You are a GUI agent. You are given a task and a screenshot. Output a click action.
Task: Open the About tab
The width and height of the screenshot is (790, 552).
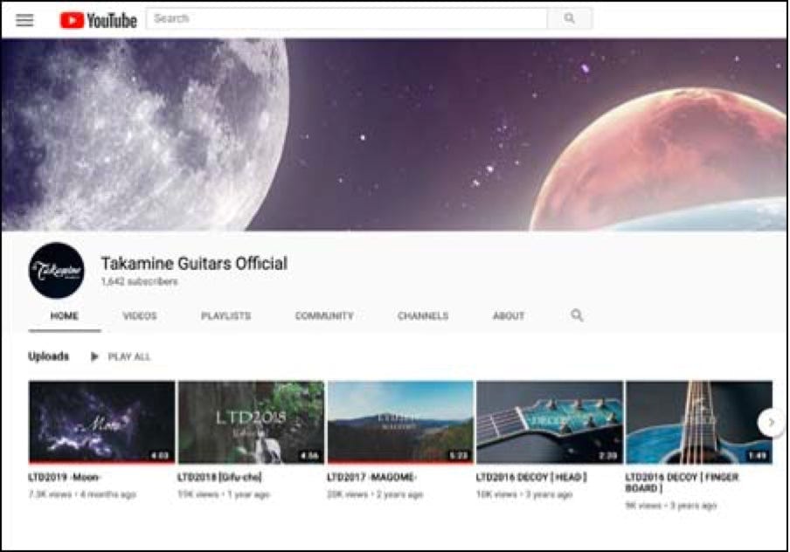click(509, 316)
